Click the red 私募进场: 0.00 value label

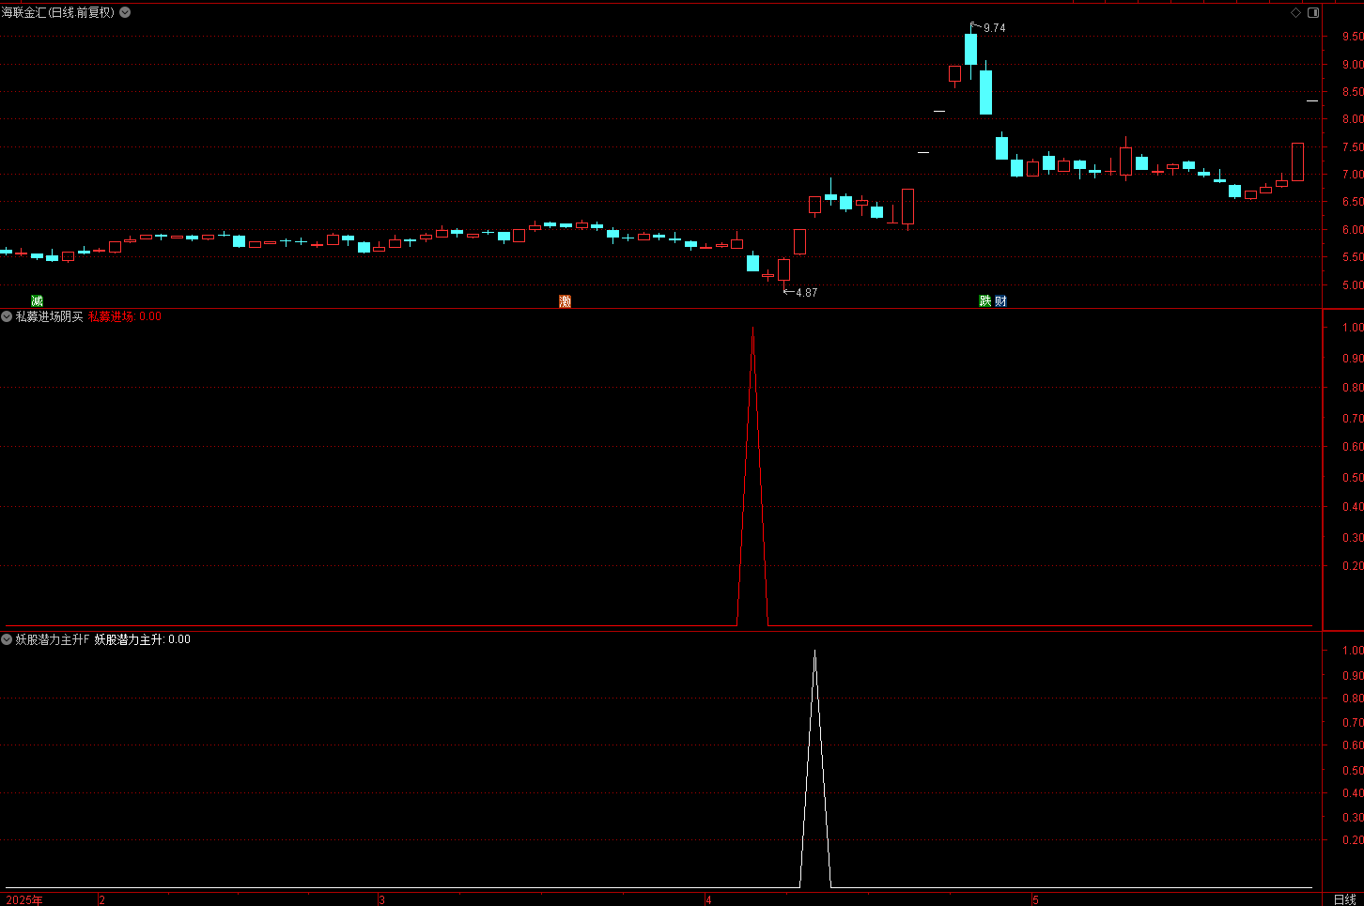(x=125, y=316)
